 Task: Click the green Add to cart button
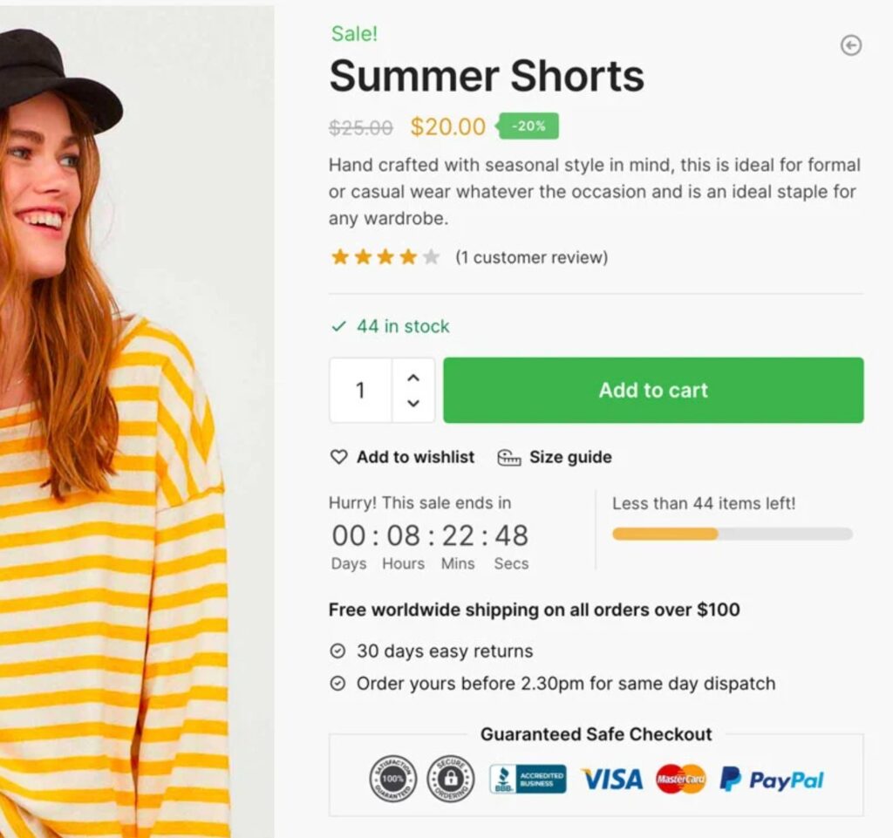(653, 391)
